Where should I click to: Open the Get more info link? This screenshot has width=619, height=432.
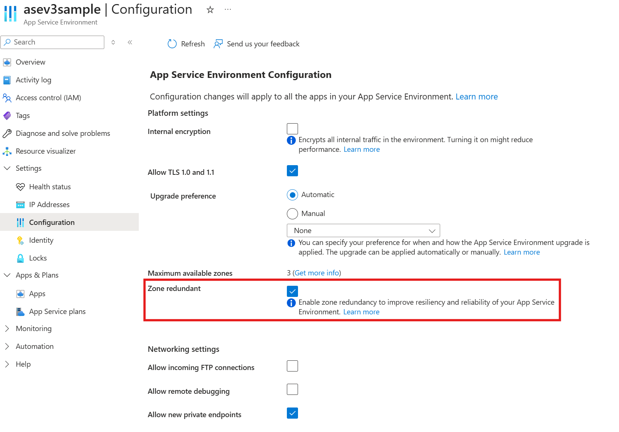click(317, 273)
